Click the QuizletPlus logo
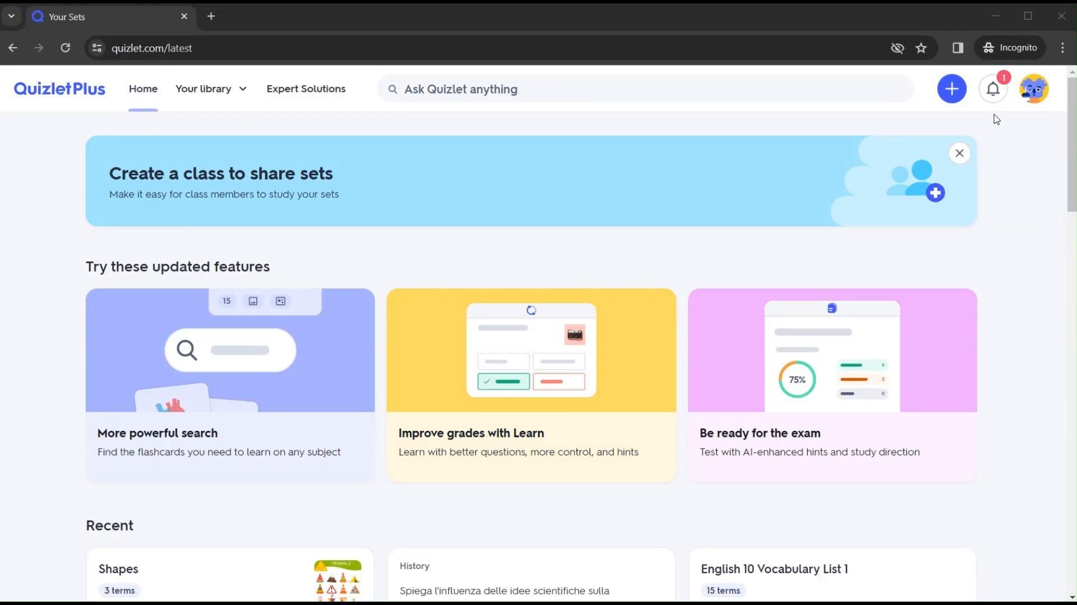The height and width of the screenshot is (605, 1077). [x=59, y=89]
